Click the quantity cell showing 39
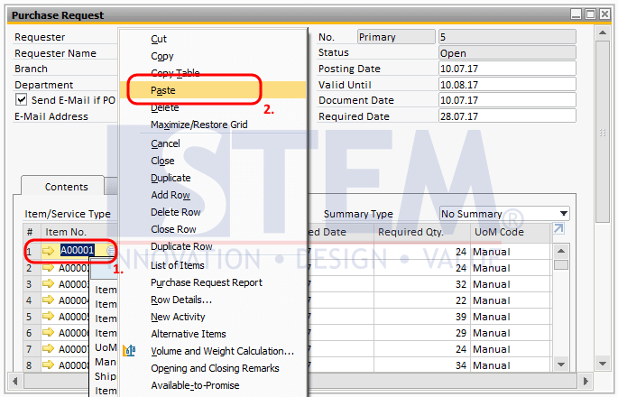The height and width of the screenshot is (397, 618). click(x=421, y=317)
